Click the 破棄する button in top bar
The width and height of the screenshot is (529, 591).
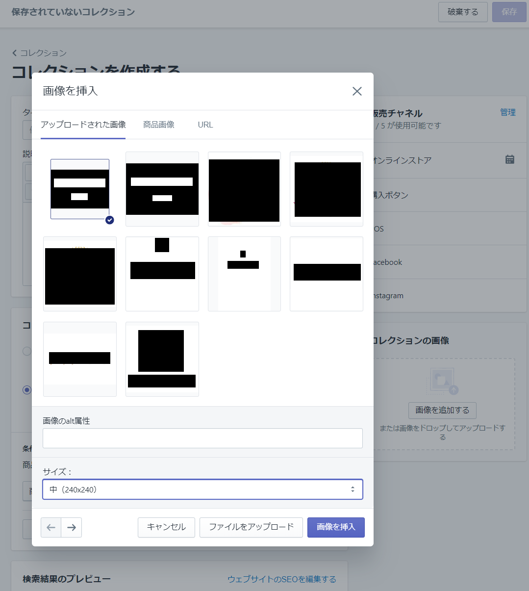pyautogui.click(x=463, y=12)
